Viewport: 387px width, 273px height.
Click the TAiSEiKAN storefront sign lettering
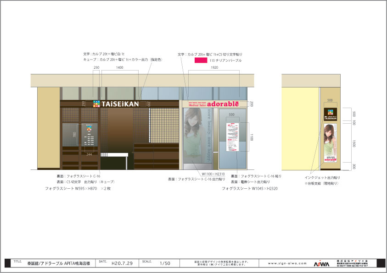coord(120,104)
